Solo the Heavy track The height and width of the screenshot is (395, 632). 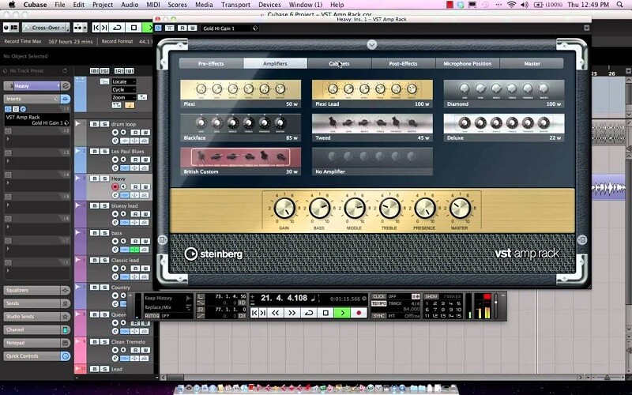104,179
